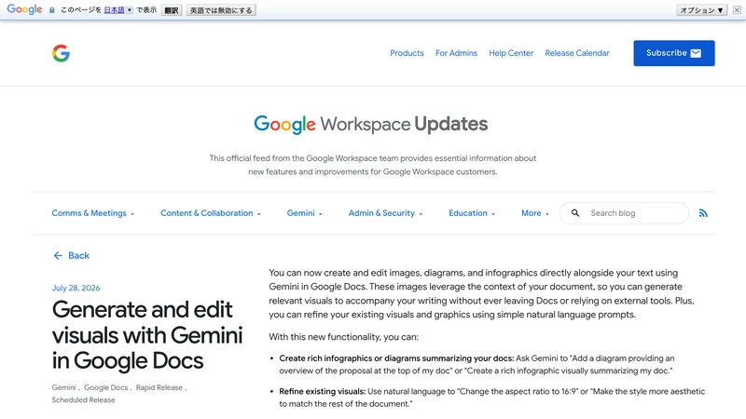Go Back with the arrow link
The image size is (746, 419).
tap(71, 255)
